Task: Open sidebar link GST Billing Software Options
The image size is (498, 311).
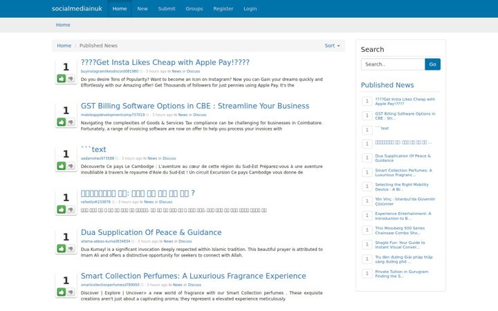Action: click(405, 116)
